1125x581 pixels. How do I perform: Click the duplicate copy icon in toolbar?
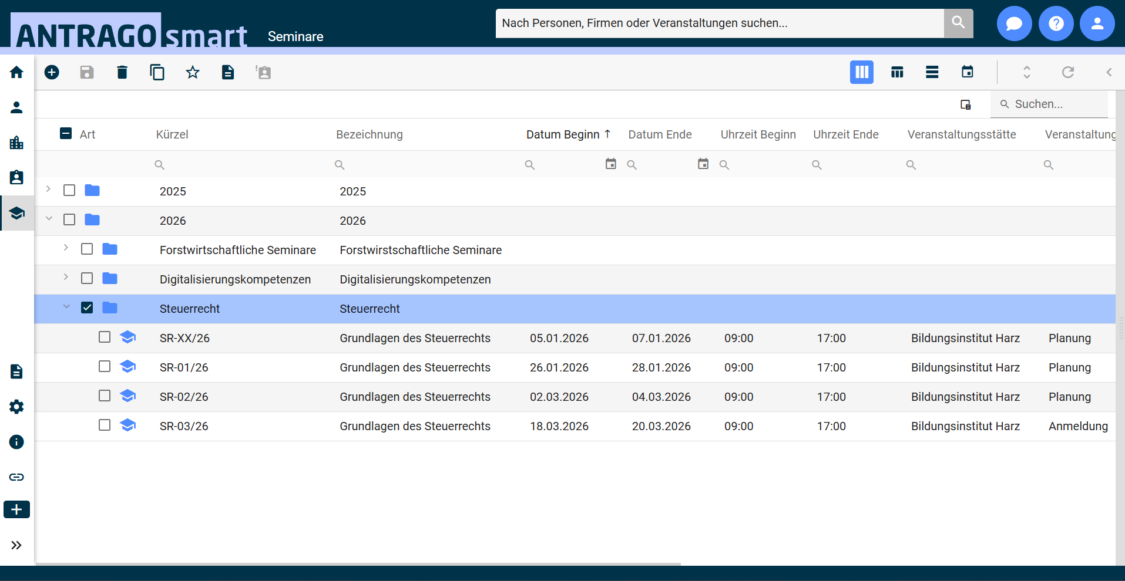(157, 72)
